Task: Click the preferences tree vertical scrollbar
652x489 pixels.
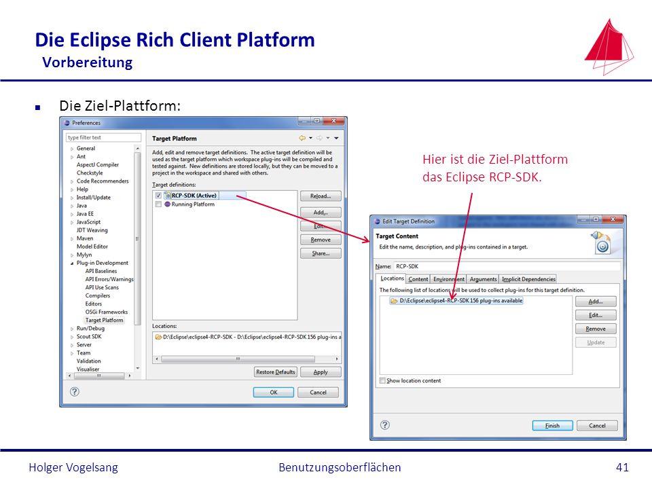Action: point(138,258)
